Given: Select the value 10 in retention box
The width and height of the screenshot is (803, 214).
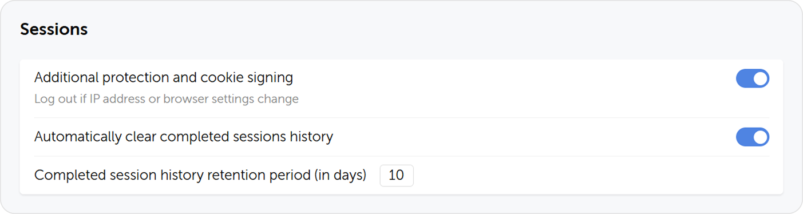Looking at the screenshot, I should [396, 176].
